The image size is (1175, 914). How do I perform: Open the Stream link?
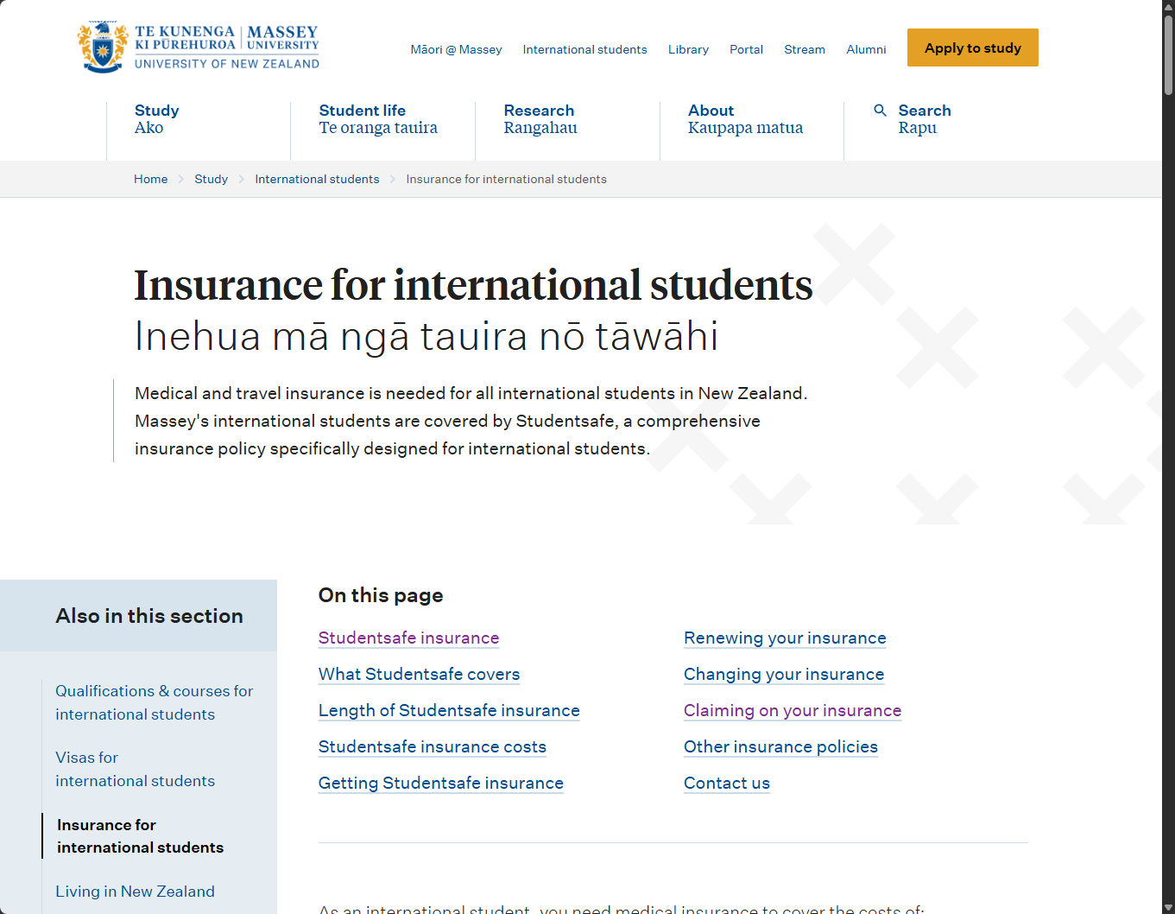pyautogui.click(x=805, y=49)
